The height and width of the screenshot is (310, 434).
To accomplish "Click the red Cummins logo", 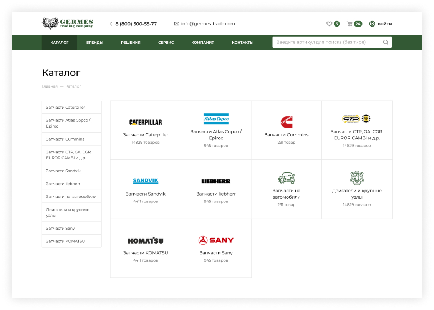I will tap(287, 122).
